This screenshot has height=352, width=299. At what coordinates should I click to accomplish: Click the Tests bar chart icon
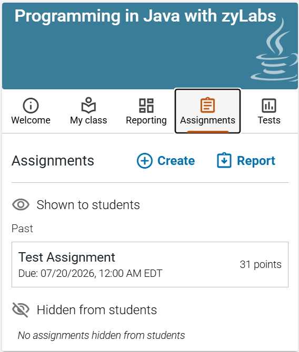tap(269, 105)
